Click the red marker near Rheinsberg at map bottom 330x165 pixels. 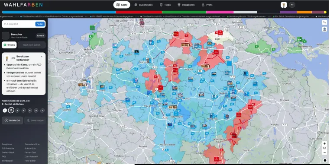tap(216, 159)
